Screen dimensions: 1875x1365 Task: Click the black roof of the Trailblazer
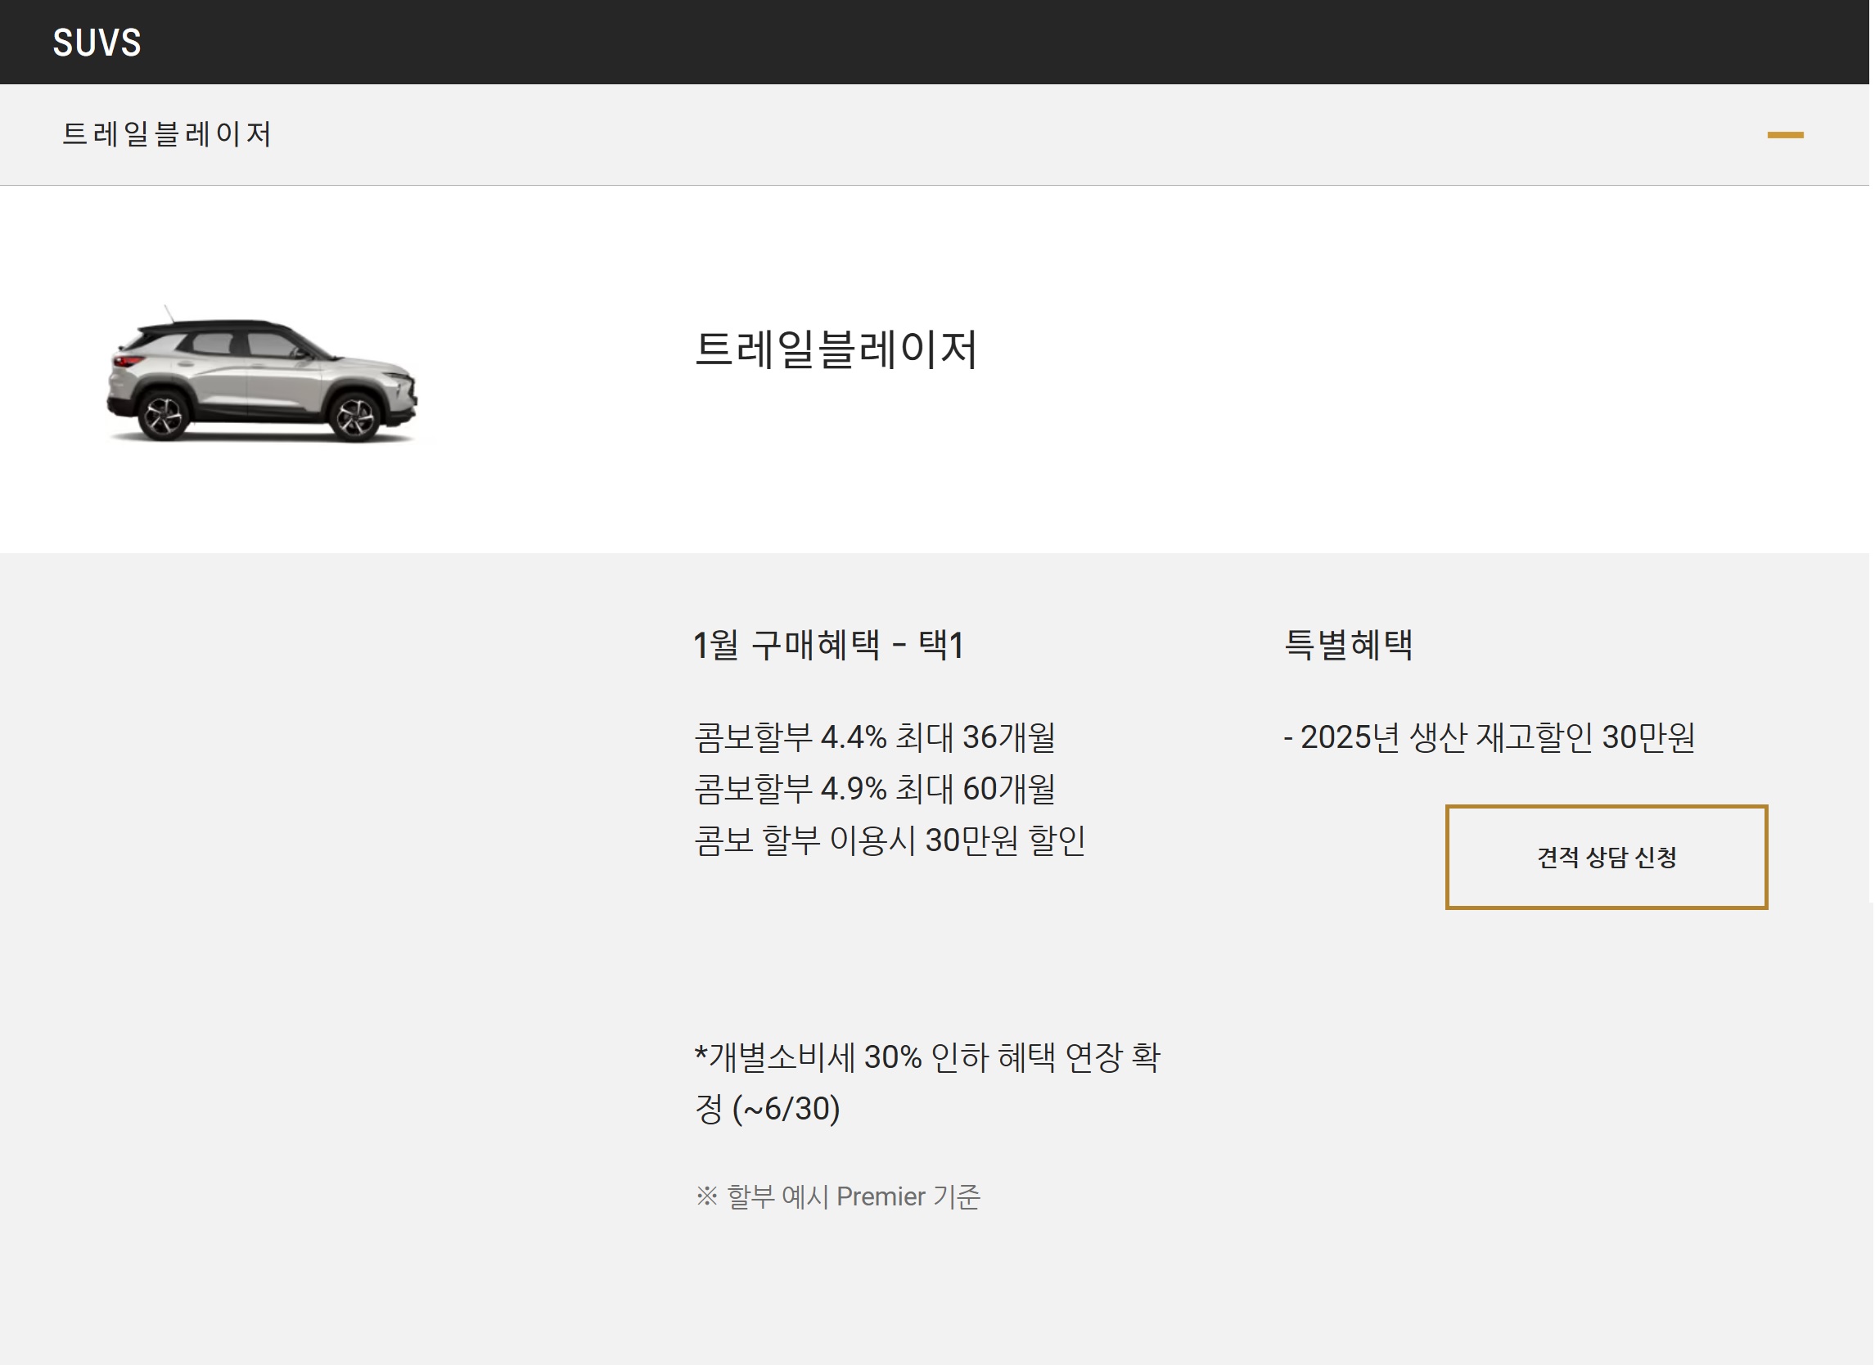point(219,326)
